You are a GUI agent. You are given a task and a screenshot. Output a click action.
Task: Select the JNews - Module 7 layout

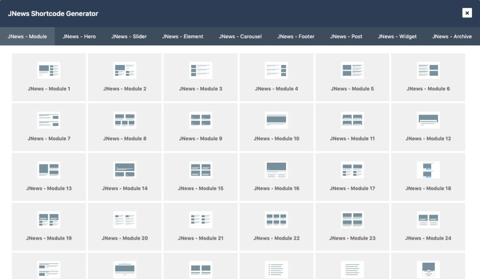click(49, 127)
